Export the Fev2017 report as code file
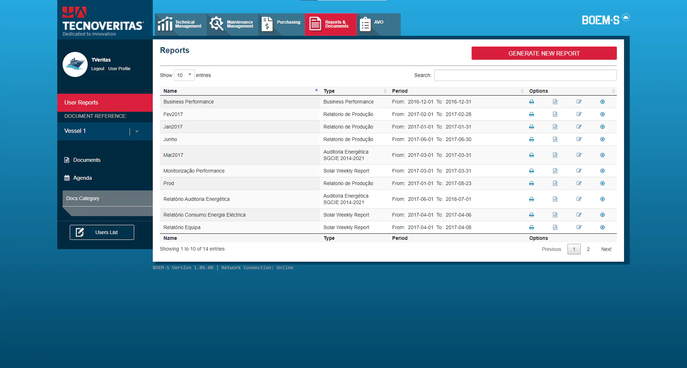Viewport: 687px width, 368px height. (555, 114)
